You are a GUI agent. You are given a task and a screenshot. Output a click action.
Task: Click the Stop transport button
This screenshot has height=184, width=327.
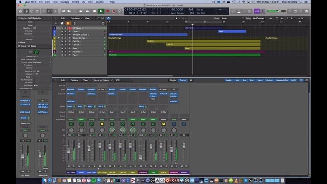(94, 11)
